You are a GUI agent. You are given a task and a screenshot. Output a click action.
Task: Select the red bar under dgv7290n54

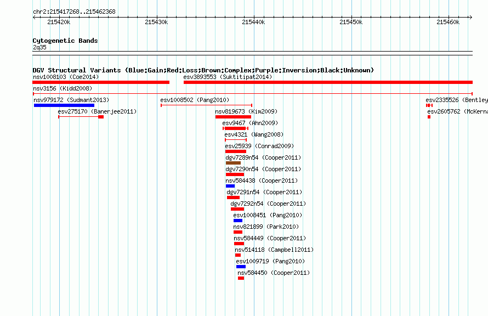click(235, 174)
